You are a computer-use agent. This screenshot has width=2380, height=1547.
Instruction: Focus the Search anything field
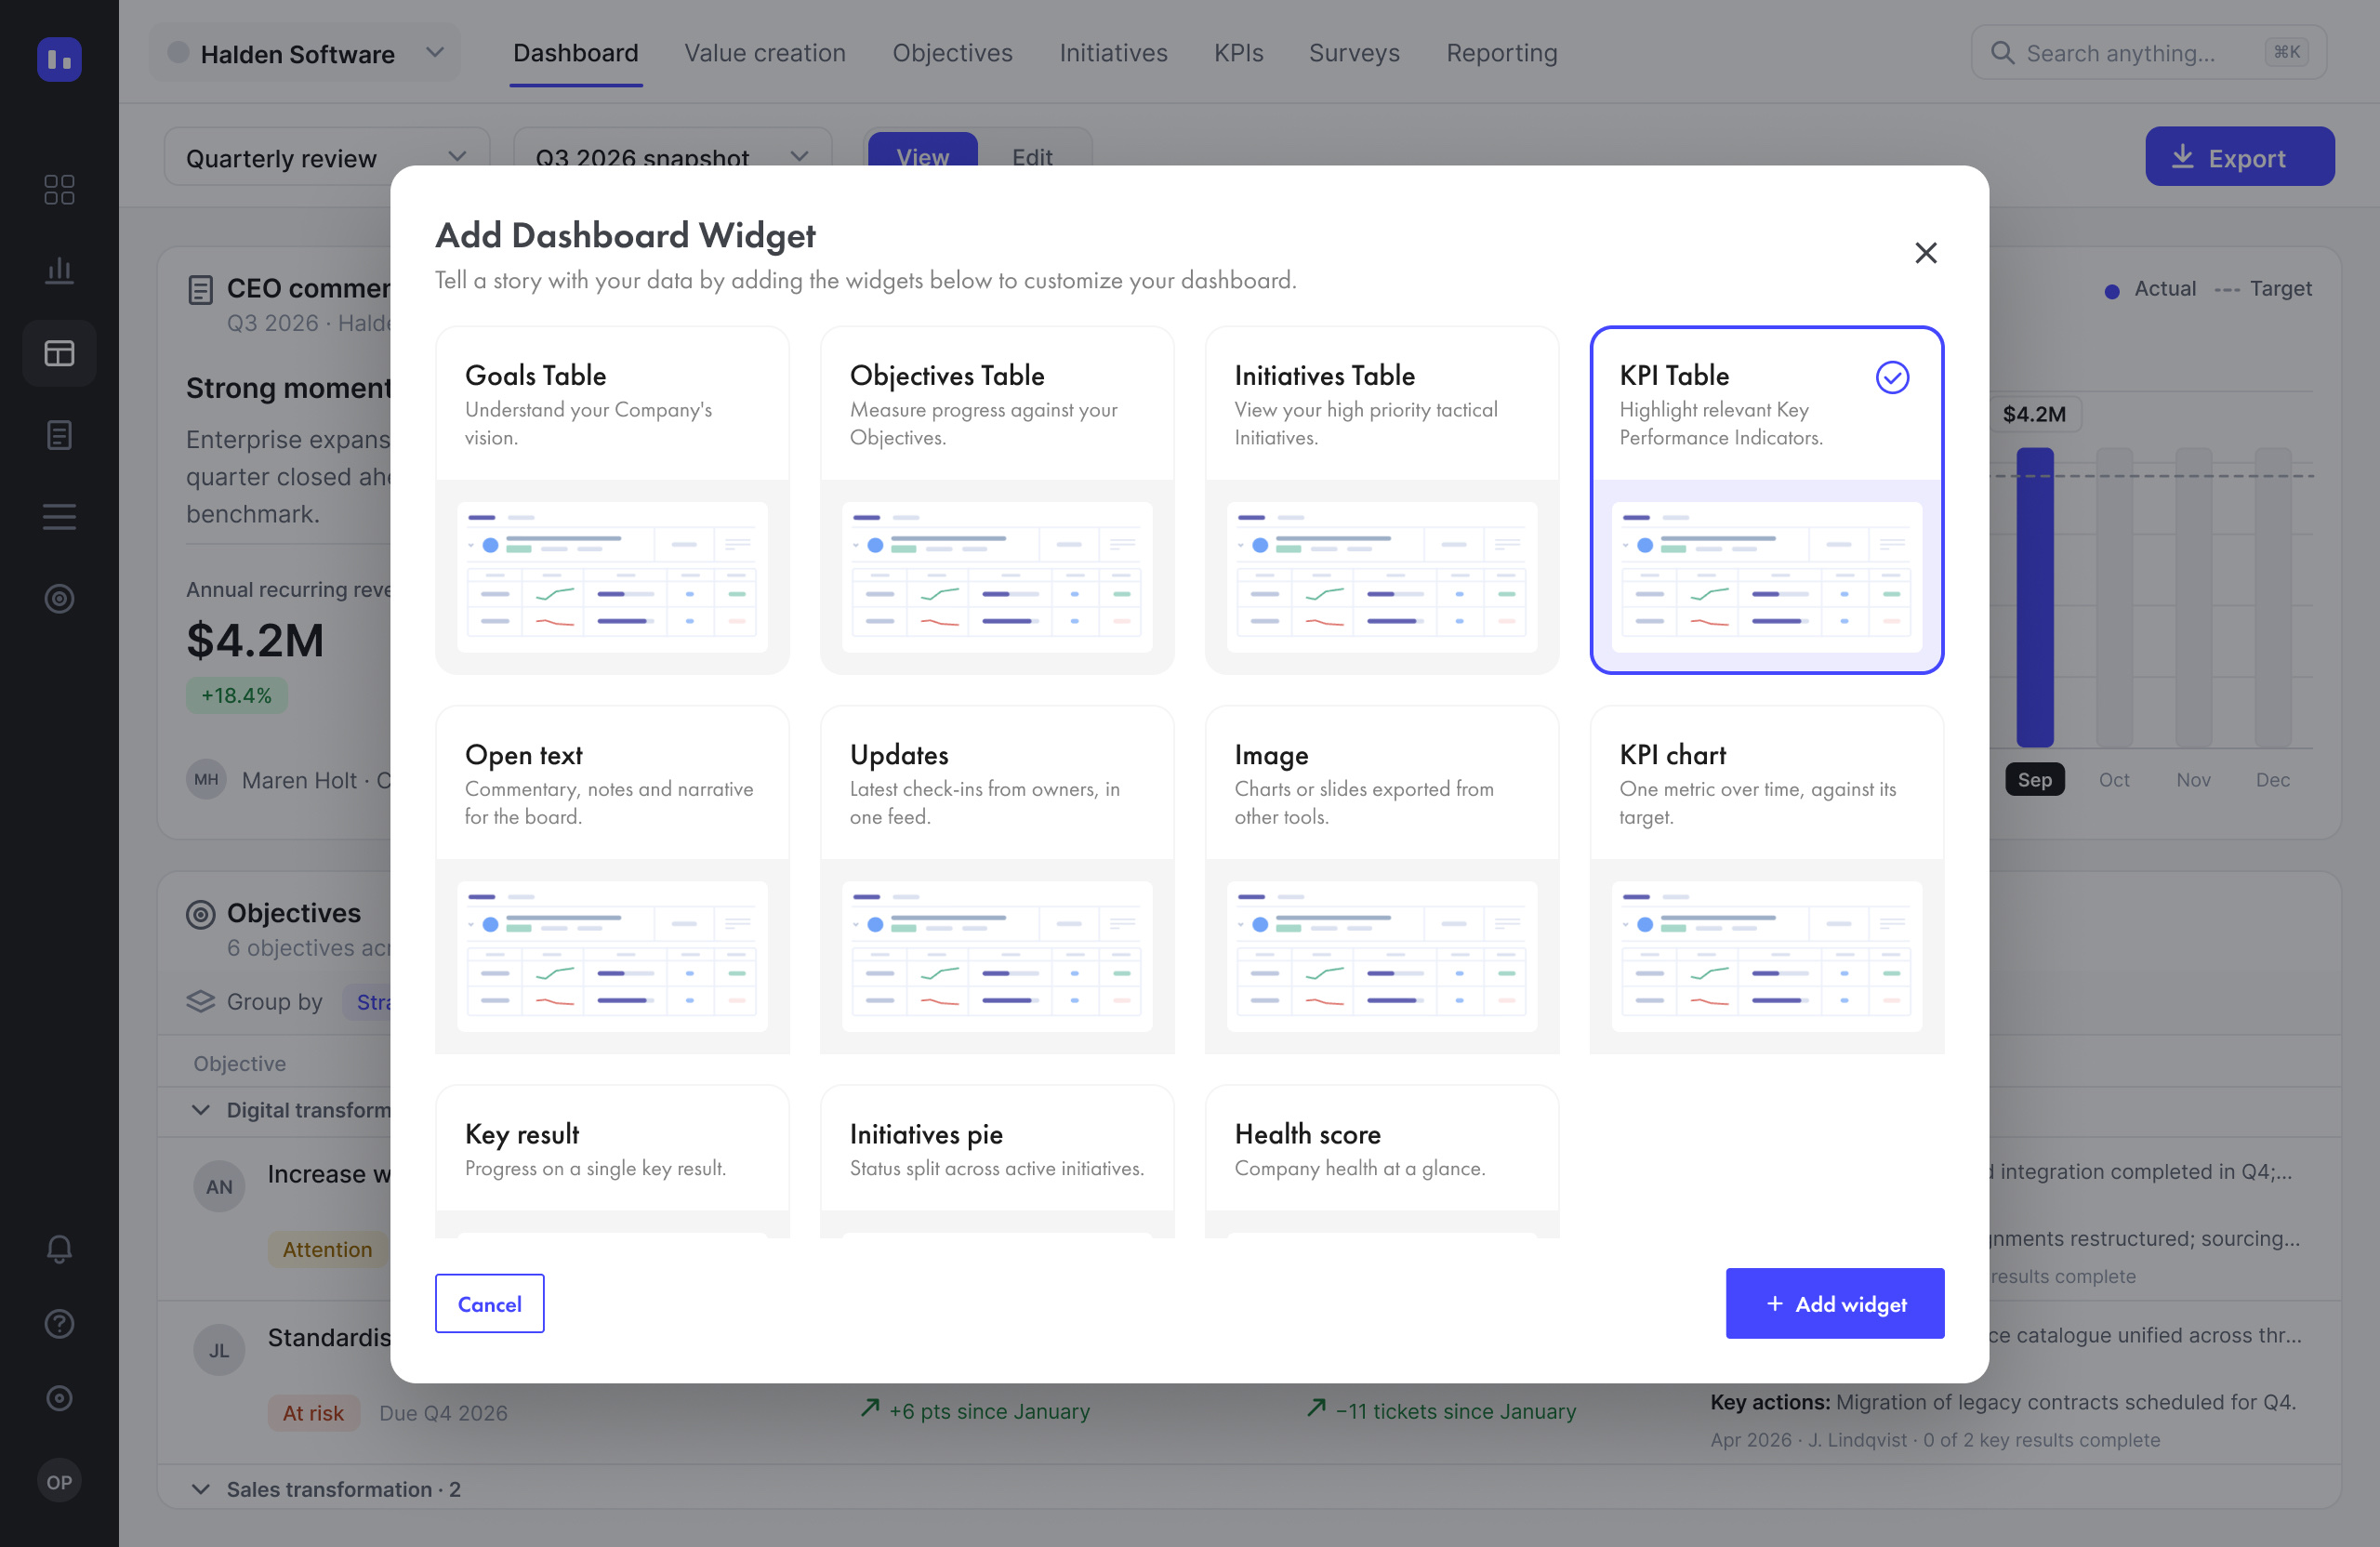2148,53
